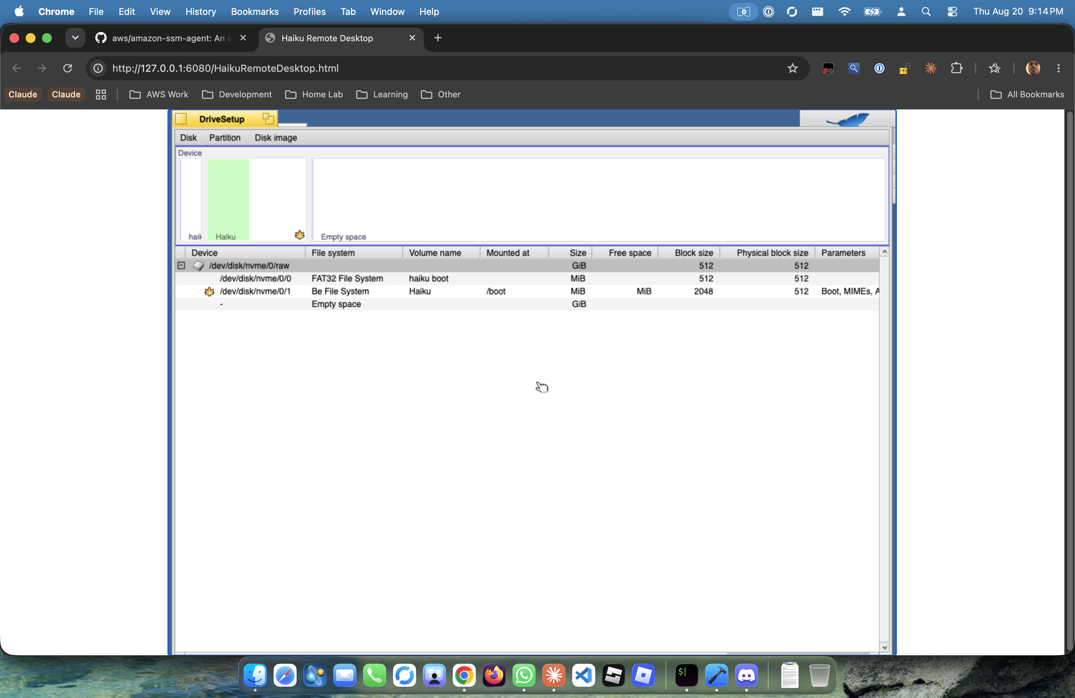Click the Physical block size column header
The width and height of the screenshot is (1075, 698).
768,253
